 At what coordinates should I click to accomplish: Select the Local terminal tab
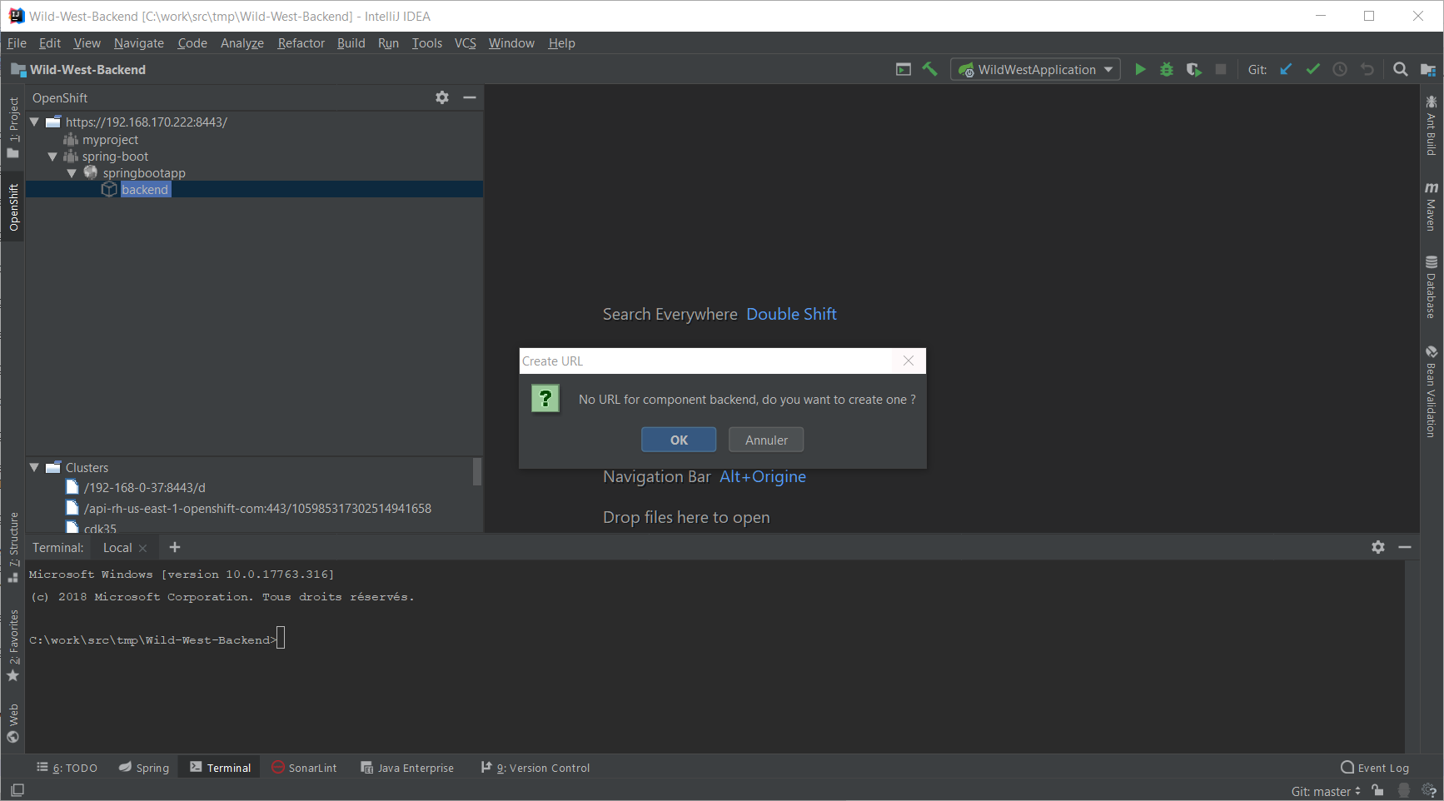click(117, 548)
